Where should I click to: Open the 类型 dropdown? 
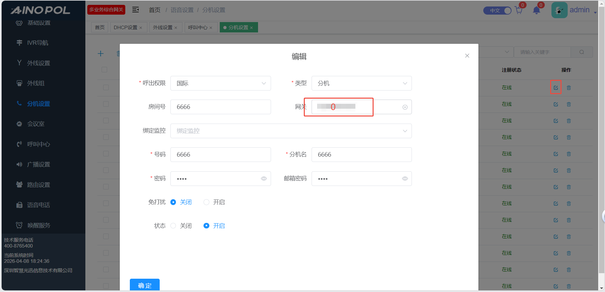tap(361, 83)
